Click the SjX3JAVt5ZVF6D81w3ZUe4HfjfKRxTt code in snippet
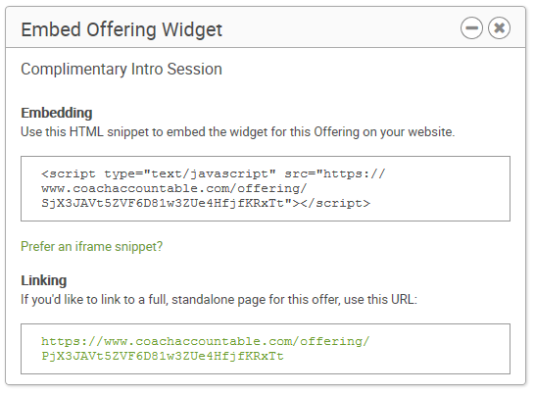This screenshot has height=394, width=535. click(163, 204)
